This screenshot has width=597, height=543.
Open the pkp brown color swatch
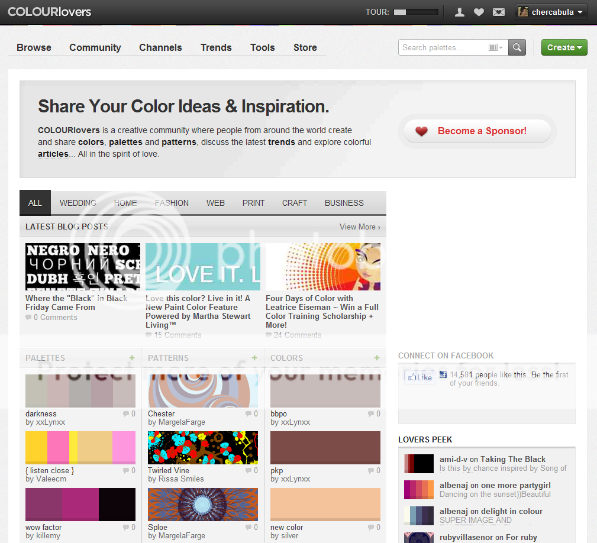tap(325, 448)
